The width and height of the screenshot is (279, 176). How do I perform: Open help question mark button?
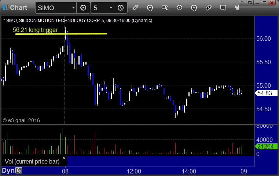tap(243, 3)
